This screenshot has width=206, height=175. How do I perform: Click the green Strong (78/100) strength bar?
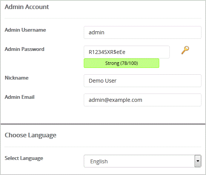tap(121, 63)
